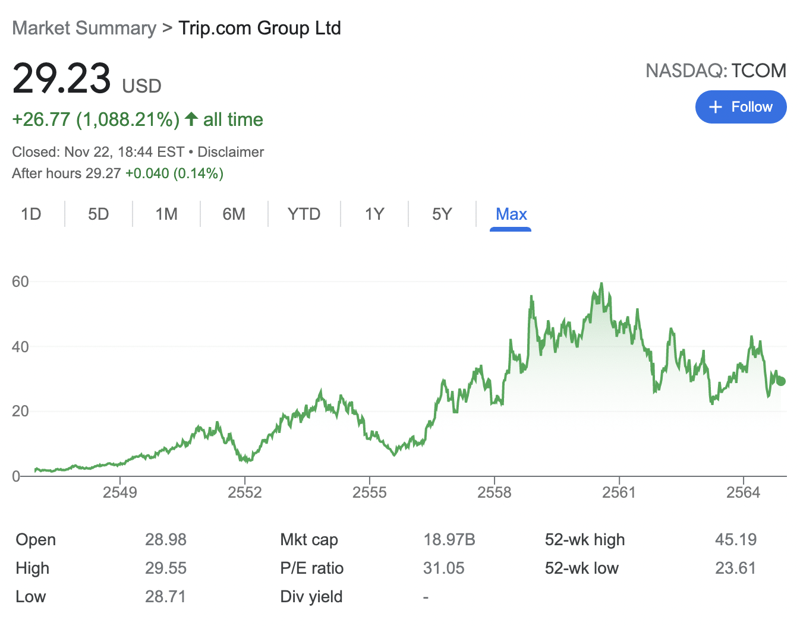
Task: Select the 5Y time range tab
Action: click(x=442, y=214)
